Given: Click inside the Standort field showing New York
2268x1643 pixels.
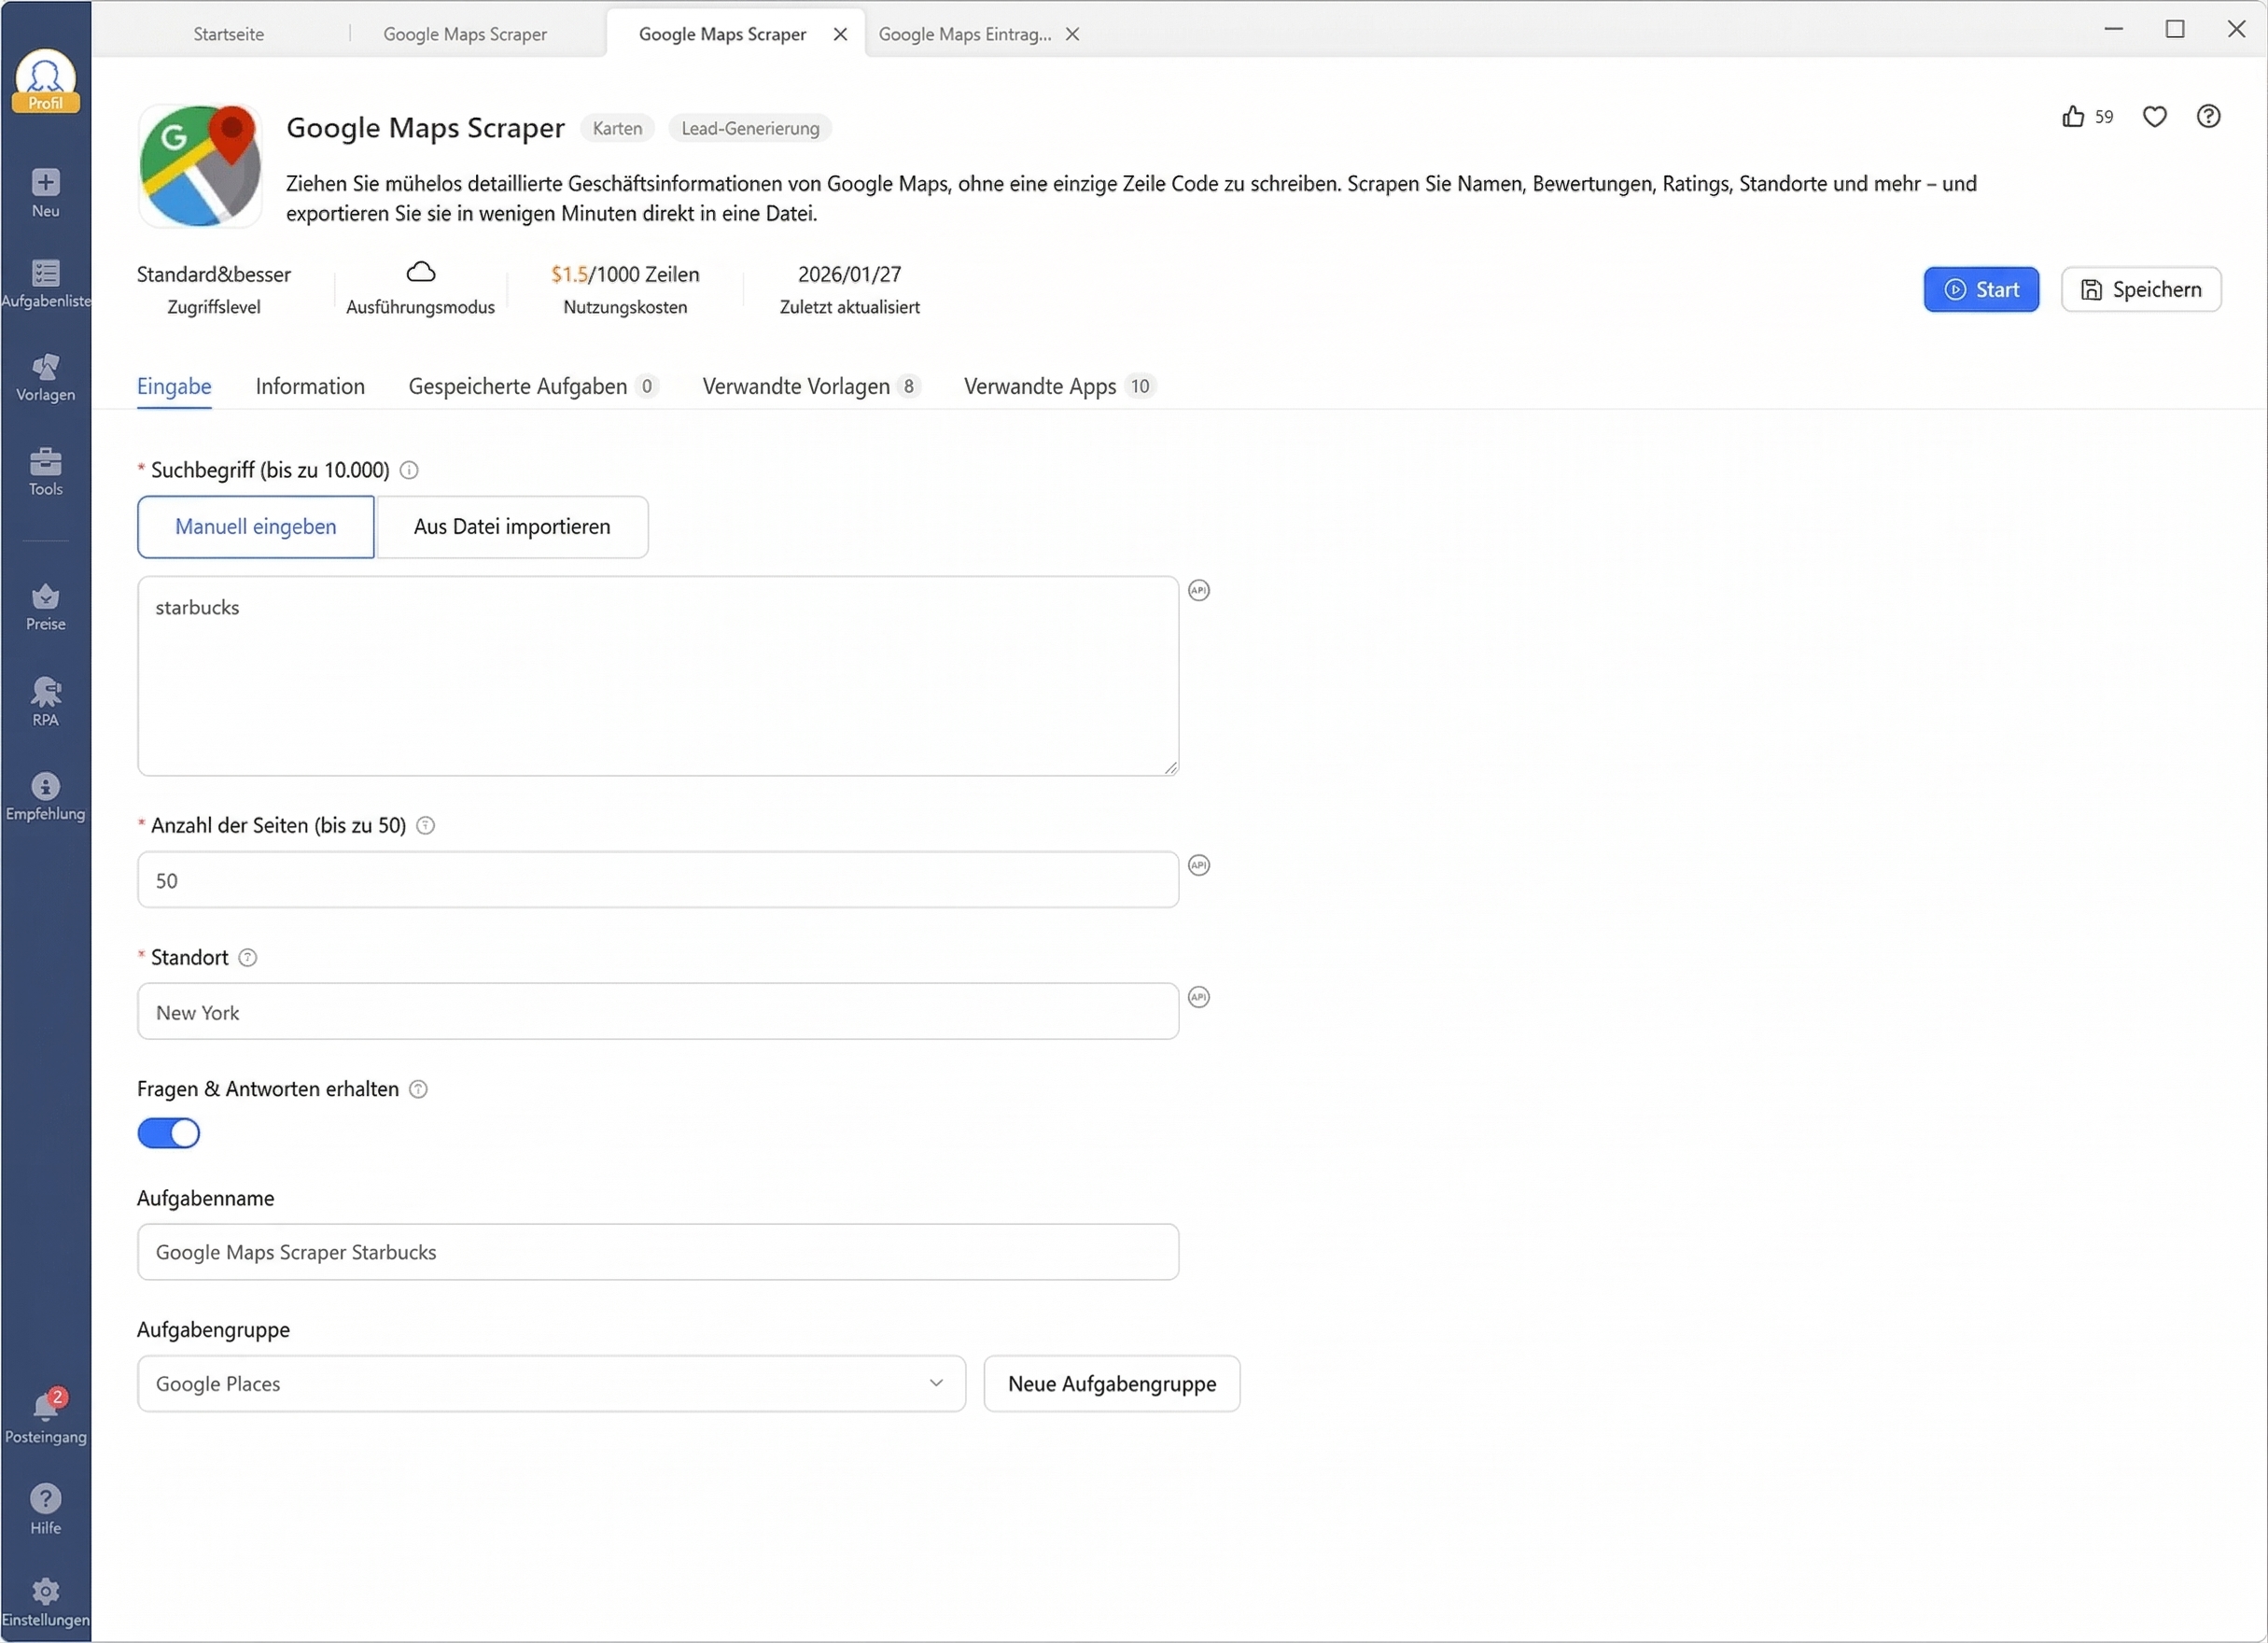Looking at the screenshot, I should [657, 1012].
